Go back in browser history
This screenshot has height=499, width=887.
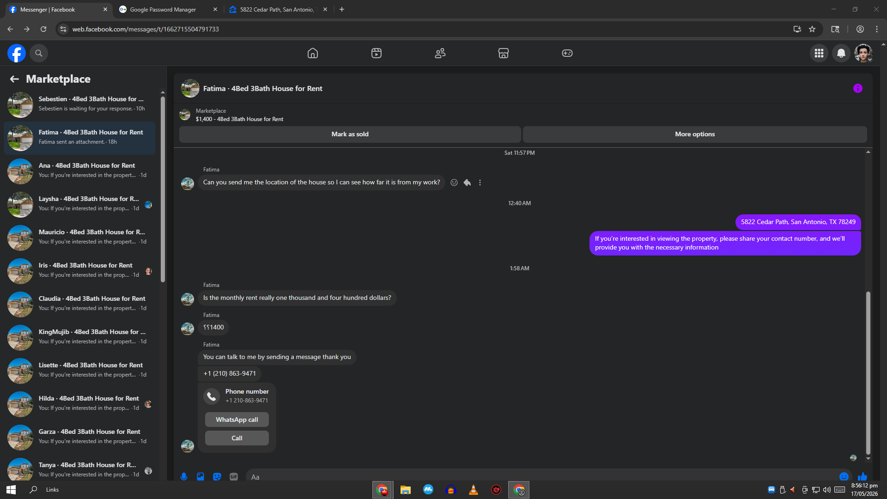[x=10, y=29]
